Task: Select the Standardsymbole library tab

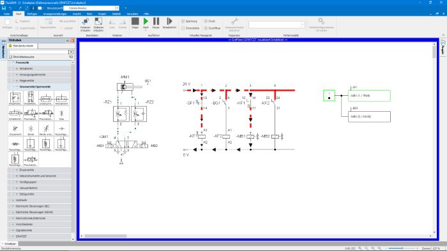Action: coord(23,46)
